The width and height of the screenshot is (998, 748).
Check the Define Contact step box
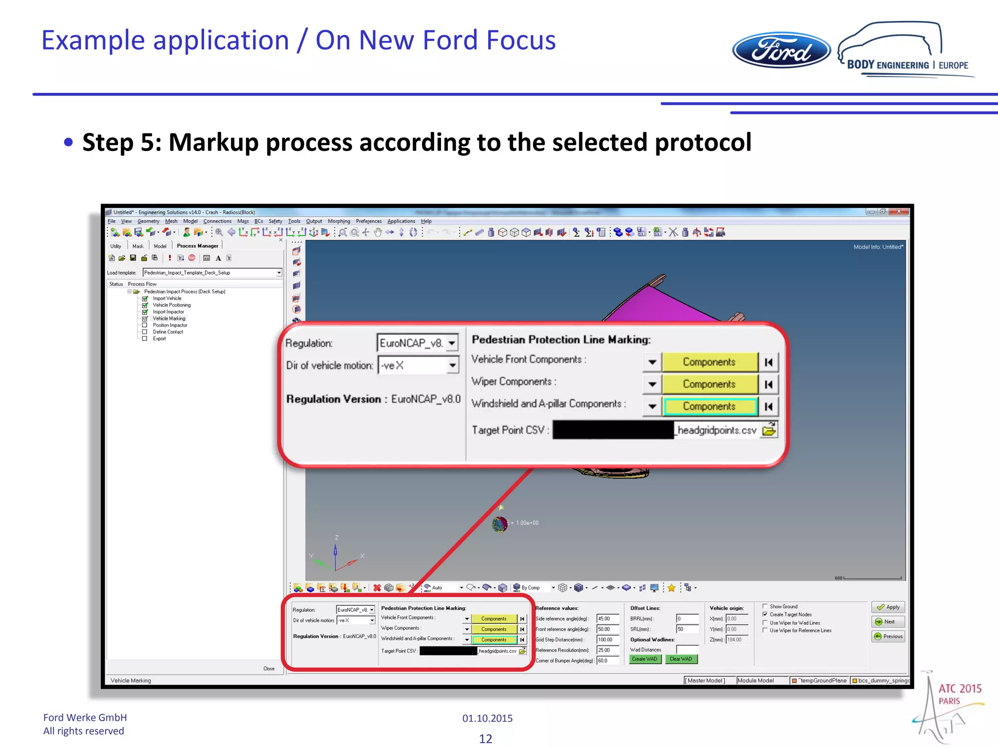pos(145,332)
